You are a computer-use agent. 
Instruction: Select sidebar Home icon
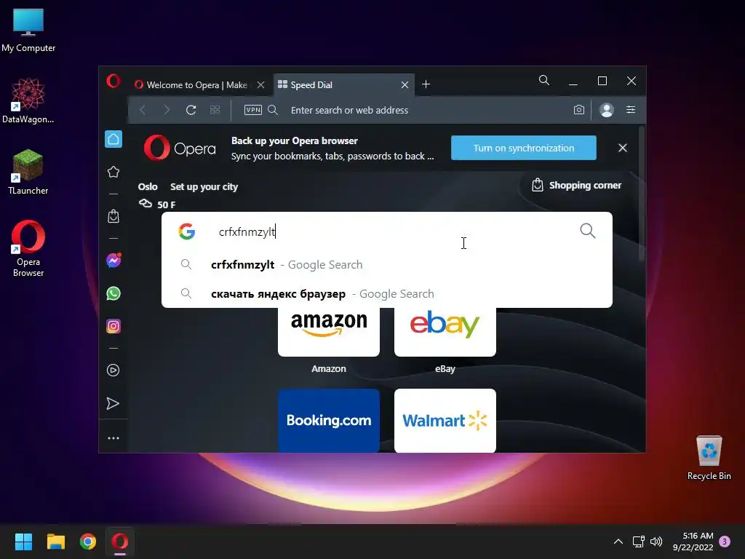(x=113, y=139)
